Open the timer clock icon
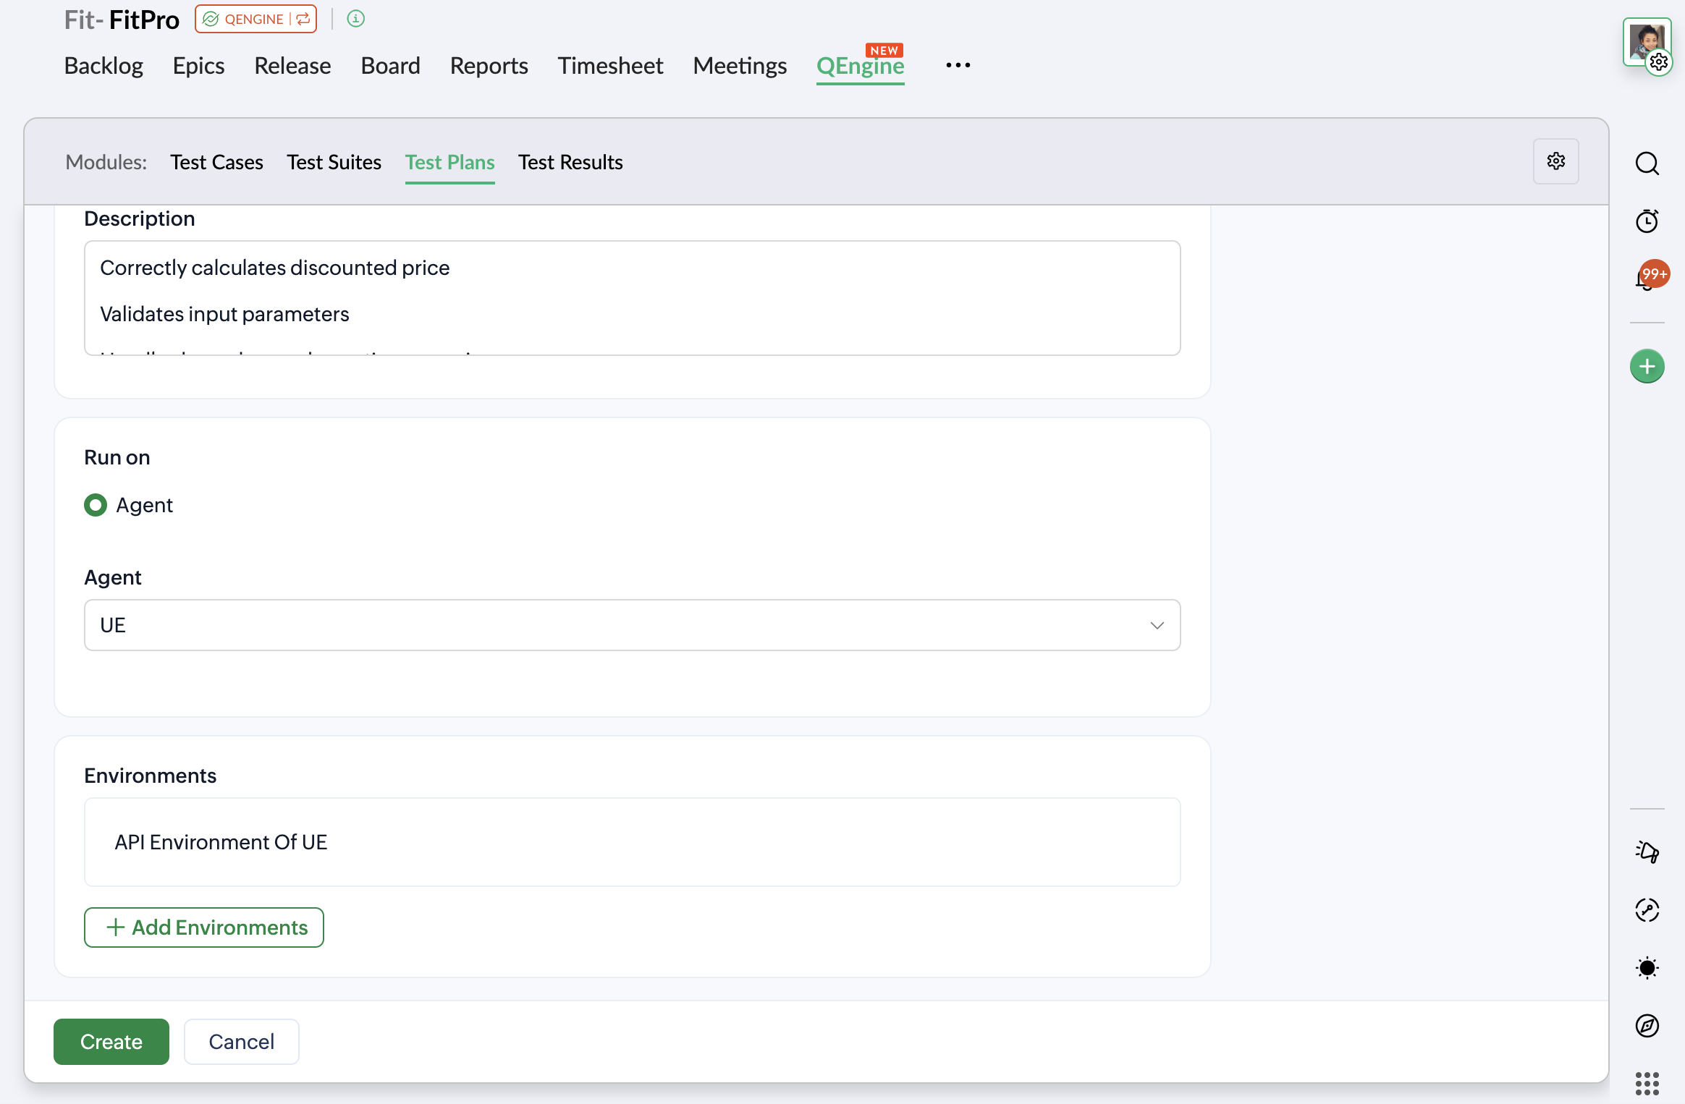The width and height of the screenshot is (1685, 1104). tap(1647, 221)
